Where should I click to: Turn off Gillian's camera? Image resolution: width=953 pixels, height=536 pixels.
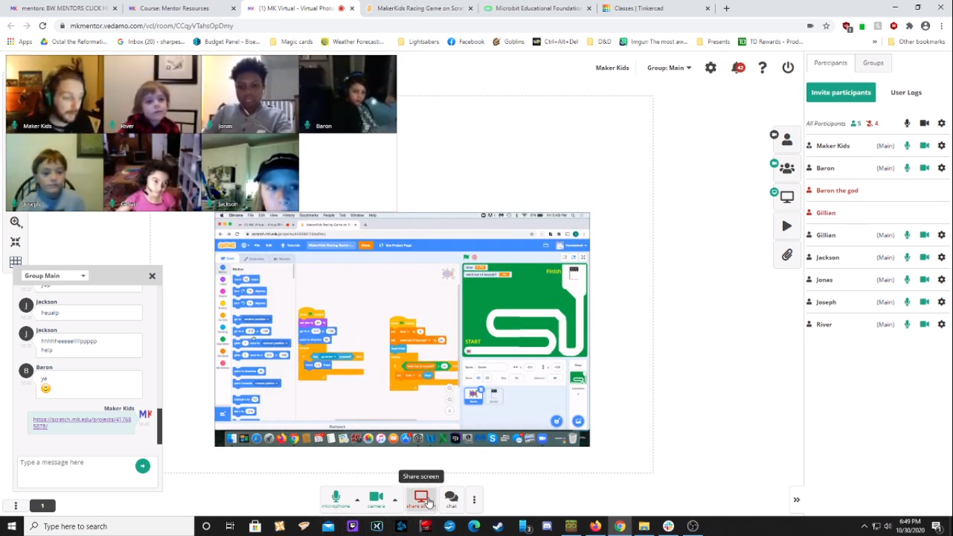point(924,235)
